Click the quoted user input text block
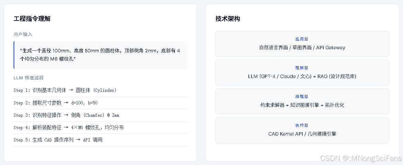Viewport: 403px width, 165px height. [x=100, y=55]
